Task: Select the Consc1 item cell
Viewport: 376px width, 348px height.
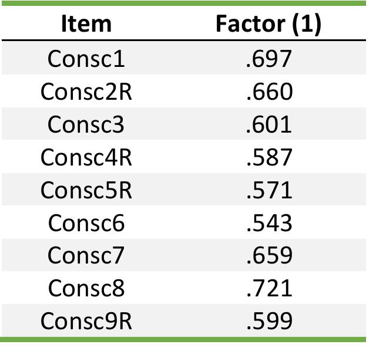Action: (86, 59)
